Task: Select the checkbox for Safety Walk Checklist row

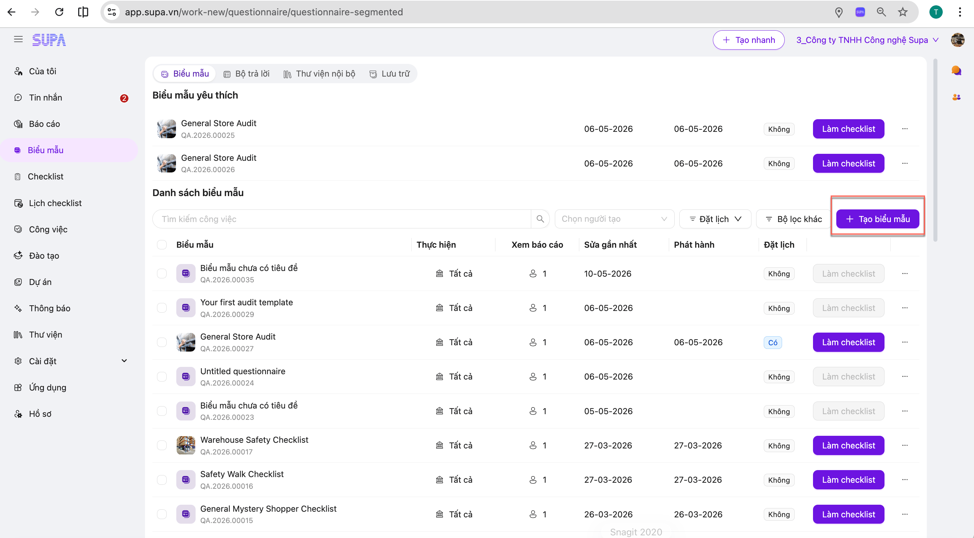Action: tap(162, 480)
